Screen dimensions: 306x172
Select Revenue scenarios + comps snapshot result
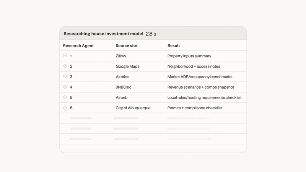(201, 87)
